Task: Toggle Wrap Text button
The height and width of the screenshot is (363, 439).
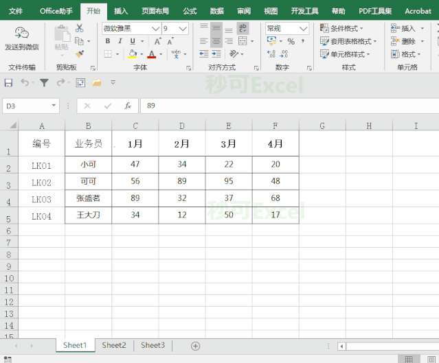Action: pos(243,28)
